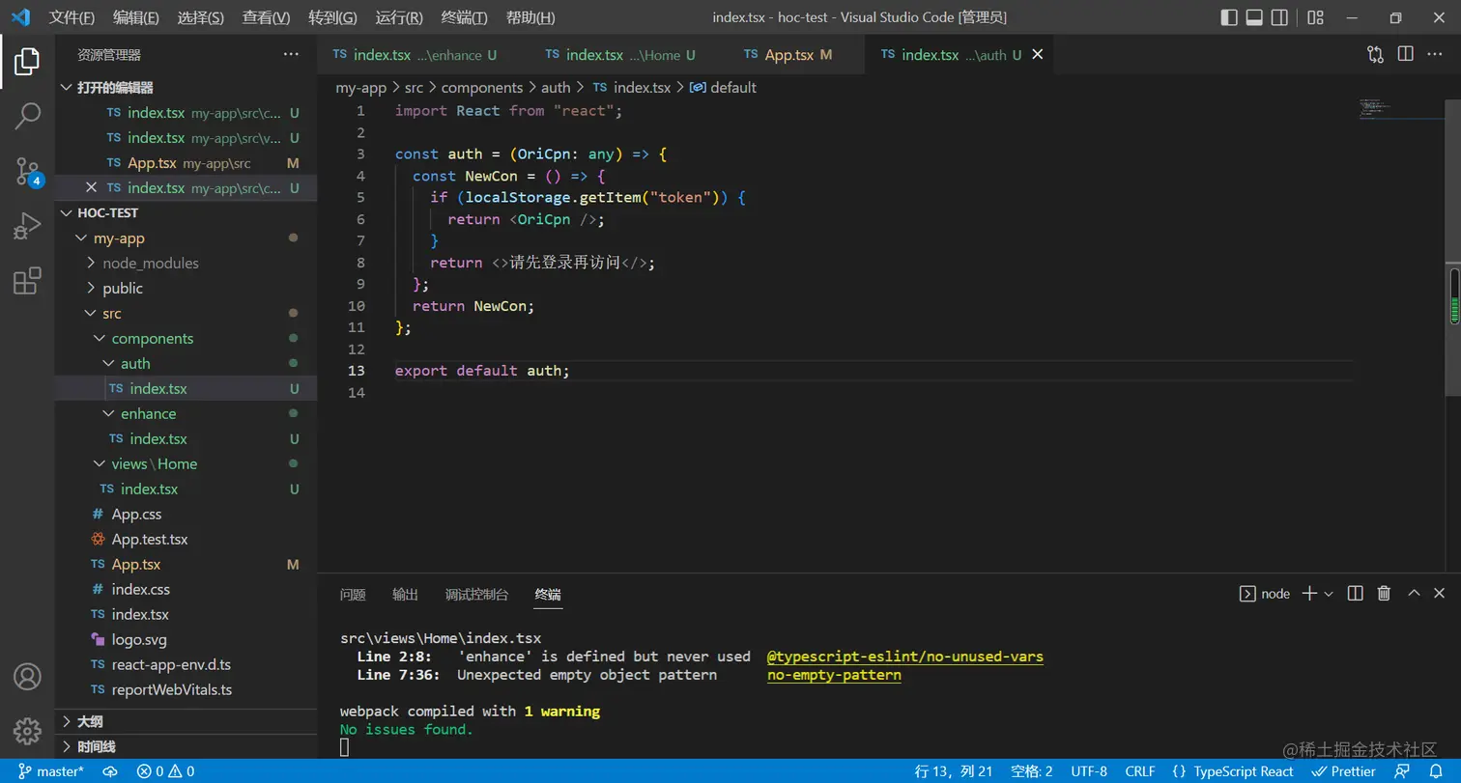Open the Extensions view icon

click(x=27, y=281)
